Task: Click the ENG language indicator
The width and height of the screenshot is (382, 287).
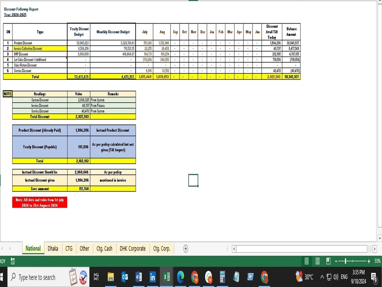Action: coord(344,277)
